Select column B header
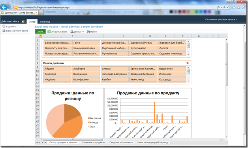This screenshot has height=148, width=248. click(x=72, y=36)
